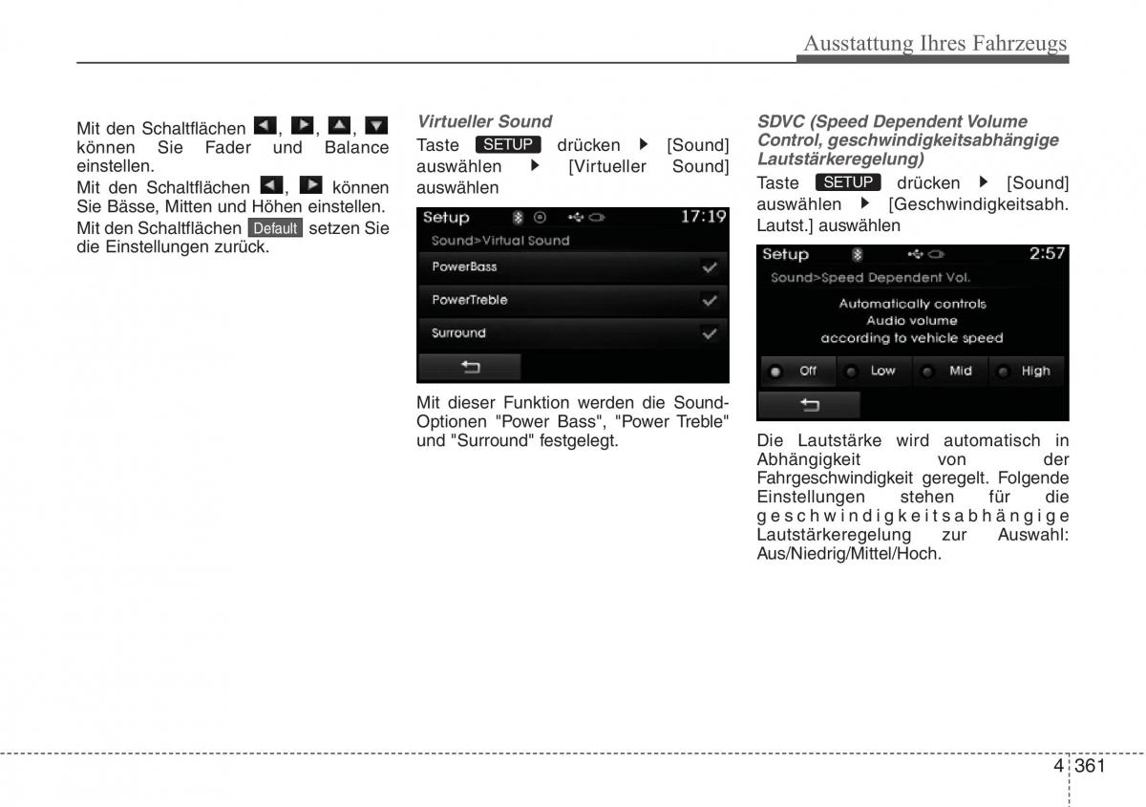Toggle the Surround checkbox

click(x=710, y=333)
